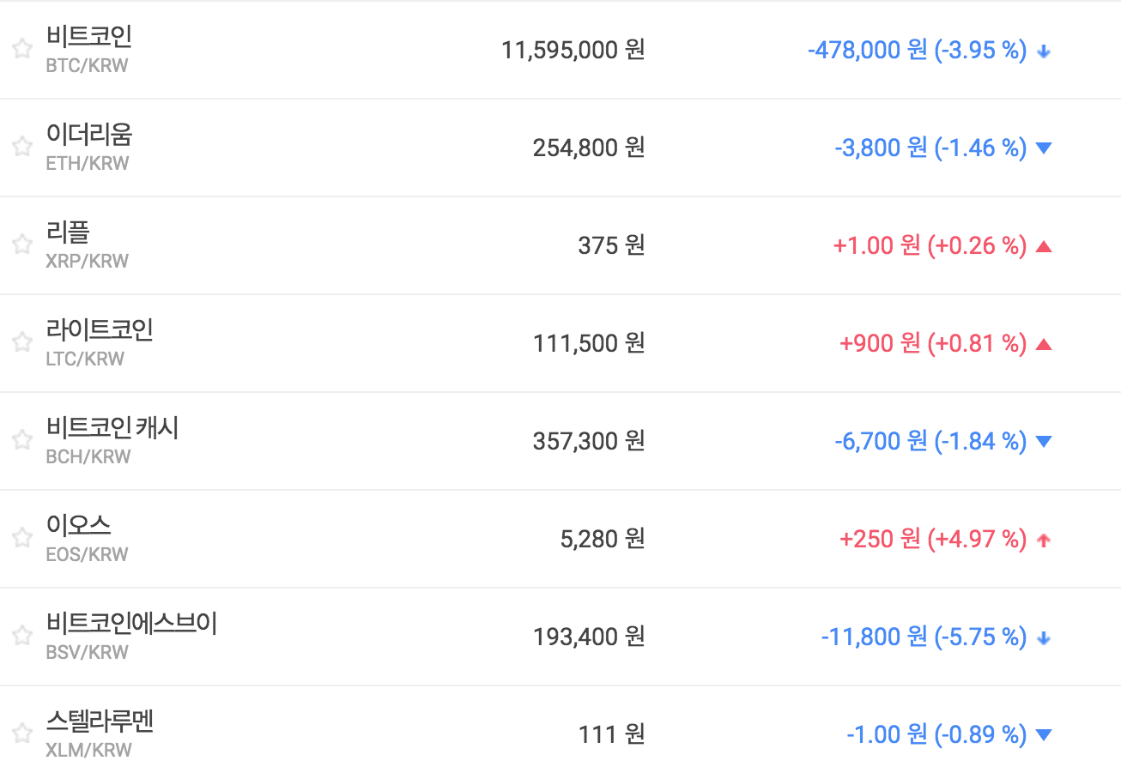Mark Ripple XRP/KRW as favorite

pos(22,245)
